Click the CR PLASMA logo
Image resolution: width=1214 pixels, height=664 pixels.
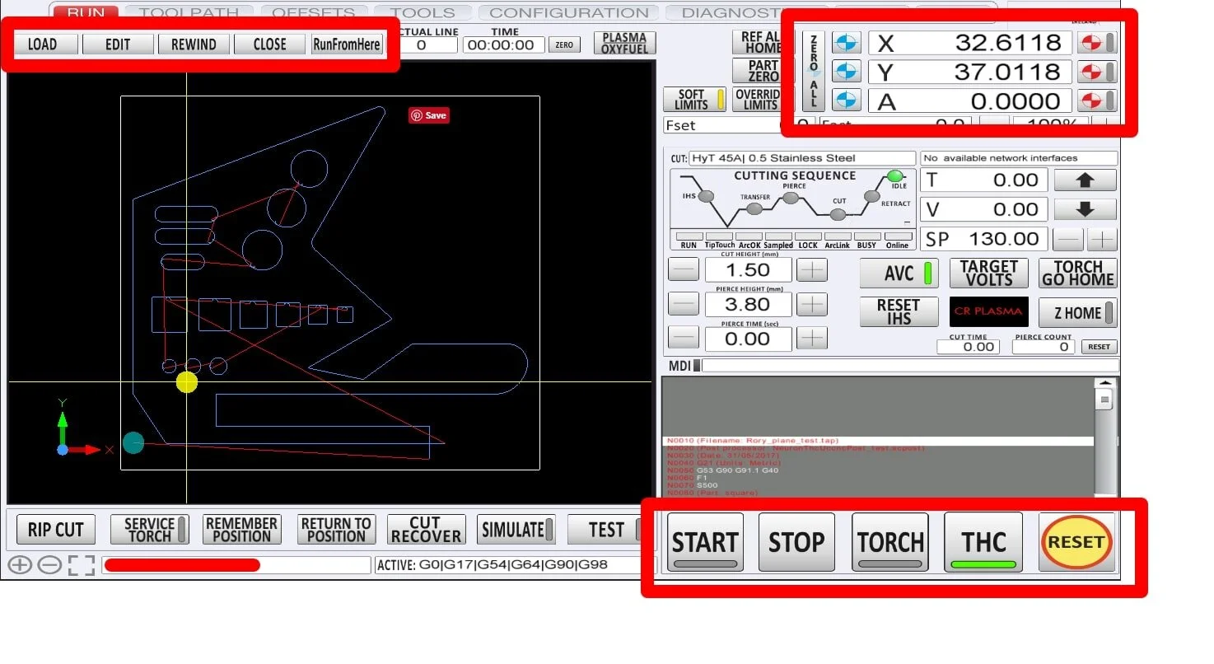[988, 311]
